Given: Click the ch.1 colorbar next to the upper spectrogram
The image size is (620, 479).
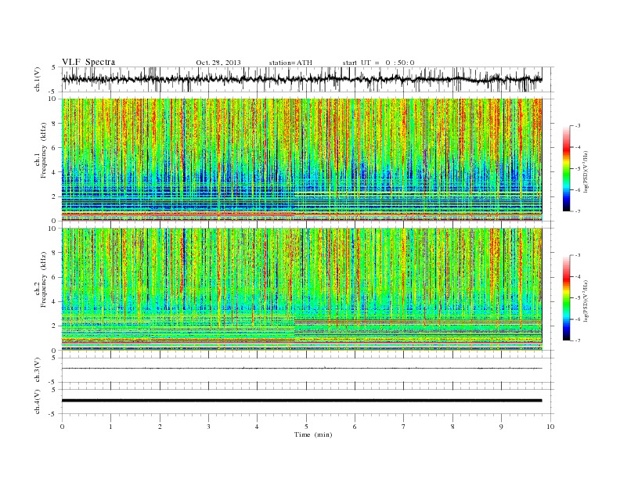Looking at the screenshot, I should click(566, 169).
